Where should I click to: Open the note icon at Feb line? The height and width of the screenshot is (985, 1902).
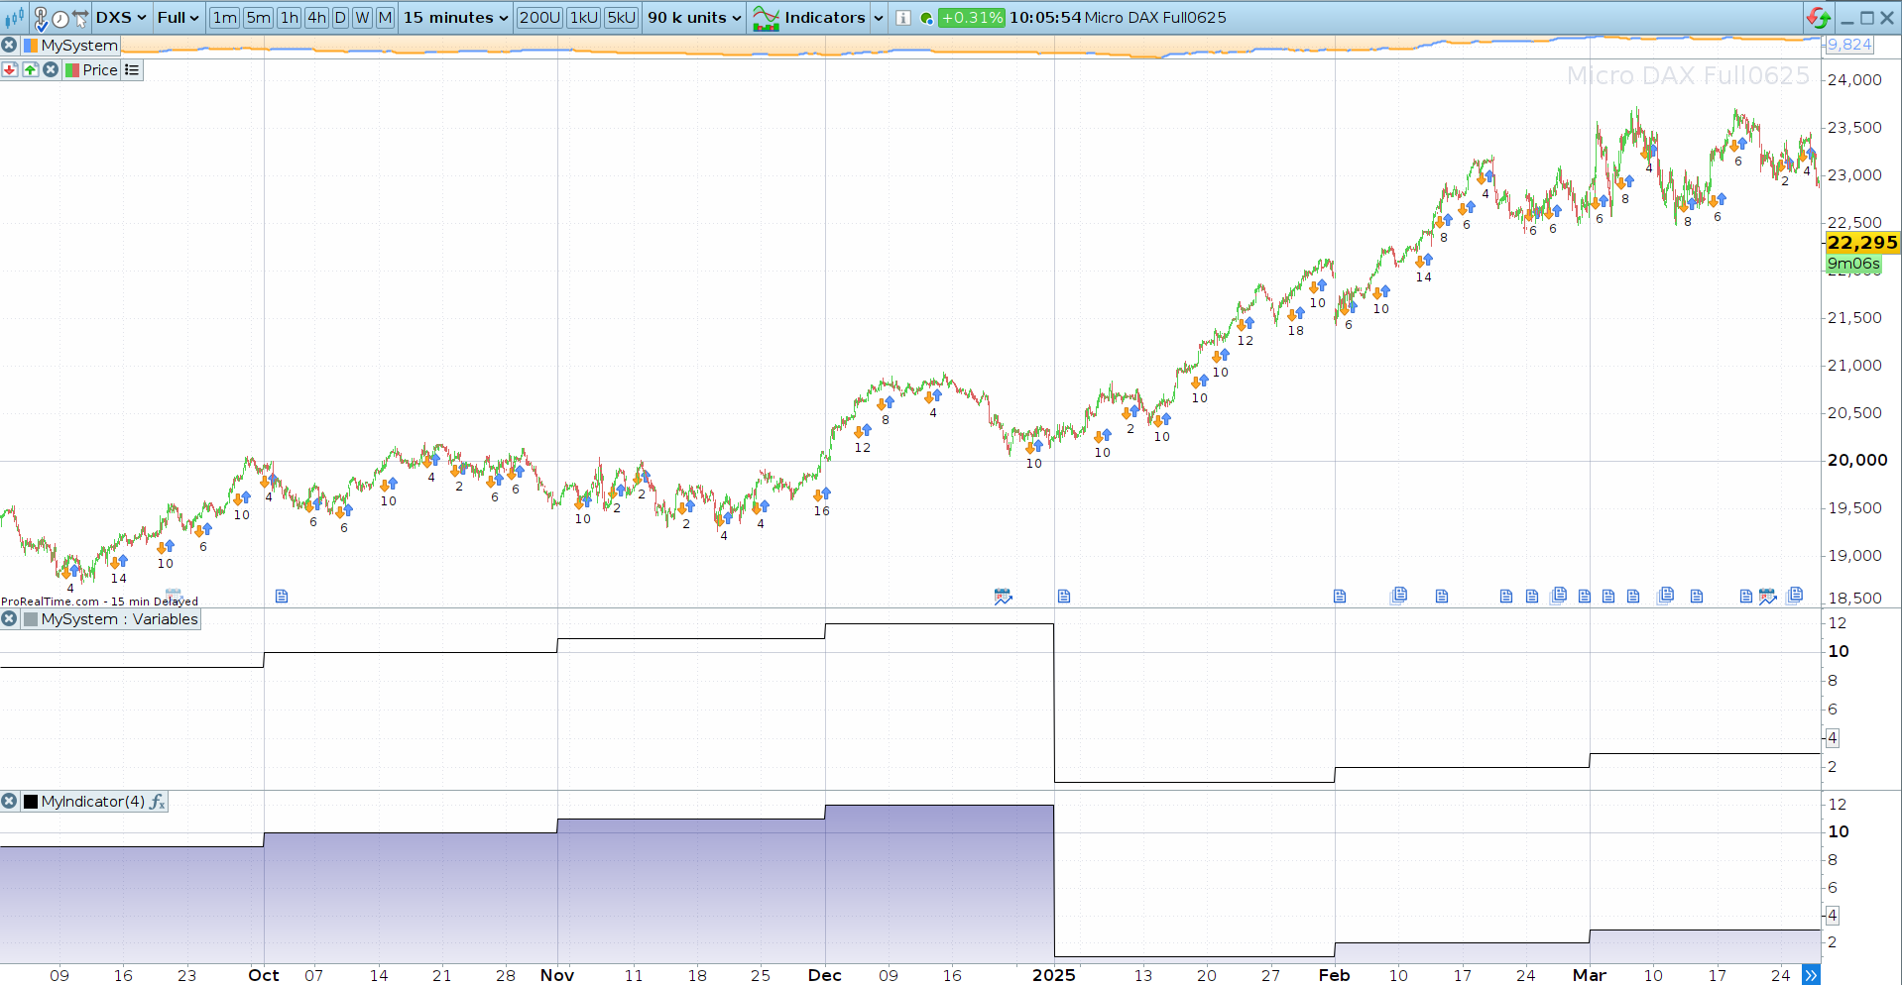coord(1340,596)
